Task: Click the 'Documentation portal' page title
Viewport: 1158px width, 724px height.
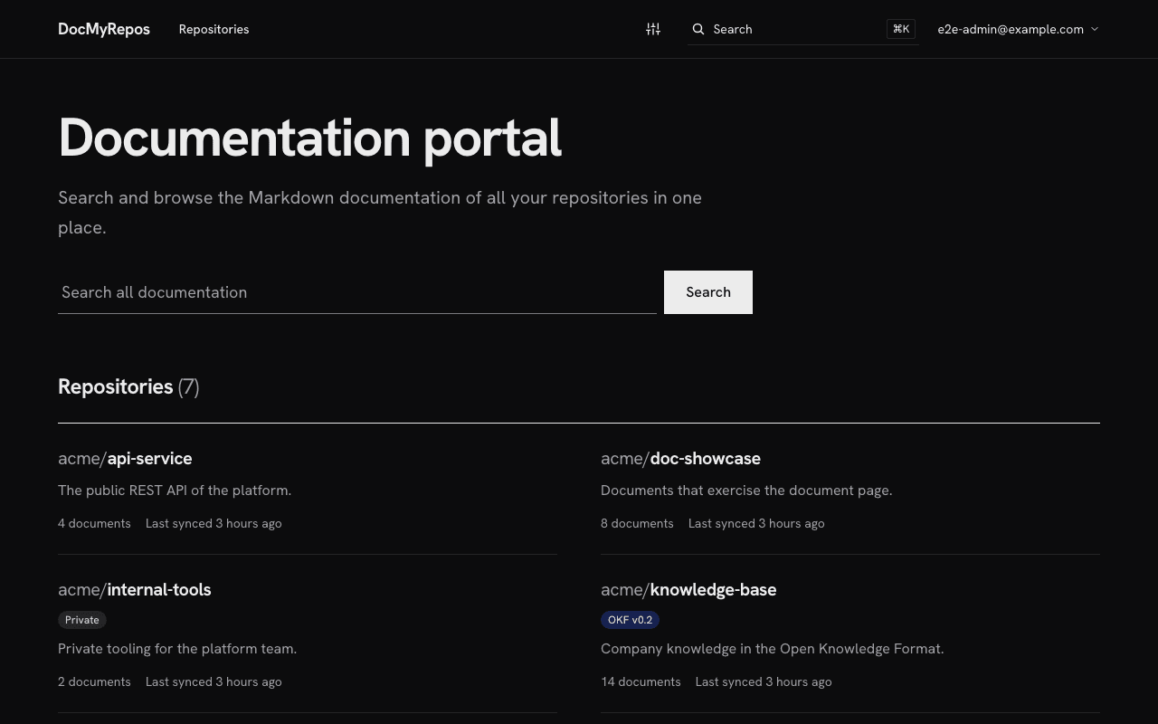Action: coord(310,138)
